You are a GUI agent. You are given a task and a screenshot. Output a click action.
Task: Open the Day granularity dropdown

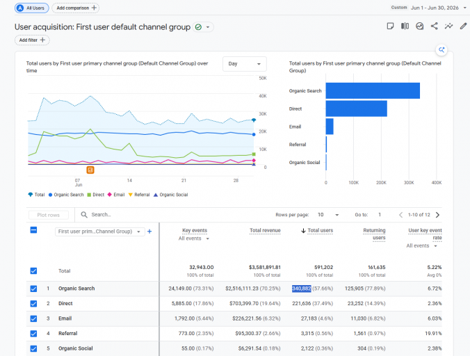pos(245,64)
